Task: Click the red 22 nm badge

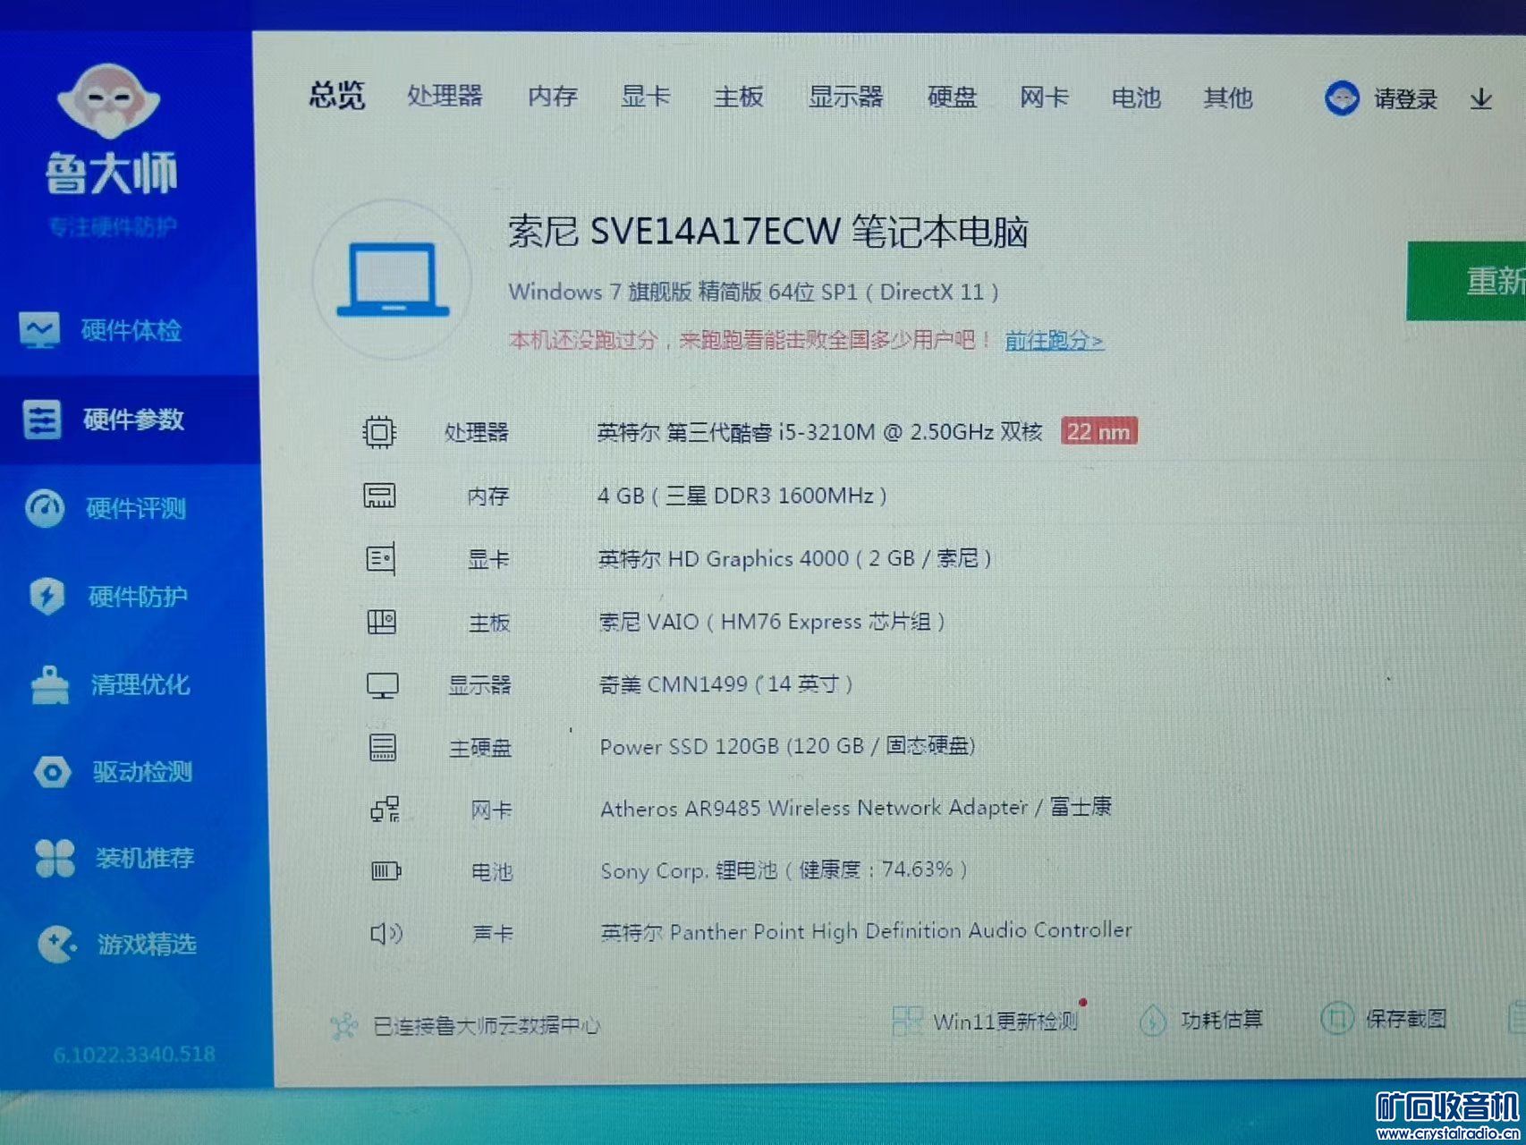Action: tap(1099, 431)
